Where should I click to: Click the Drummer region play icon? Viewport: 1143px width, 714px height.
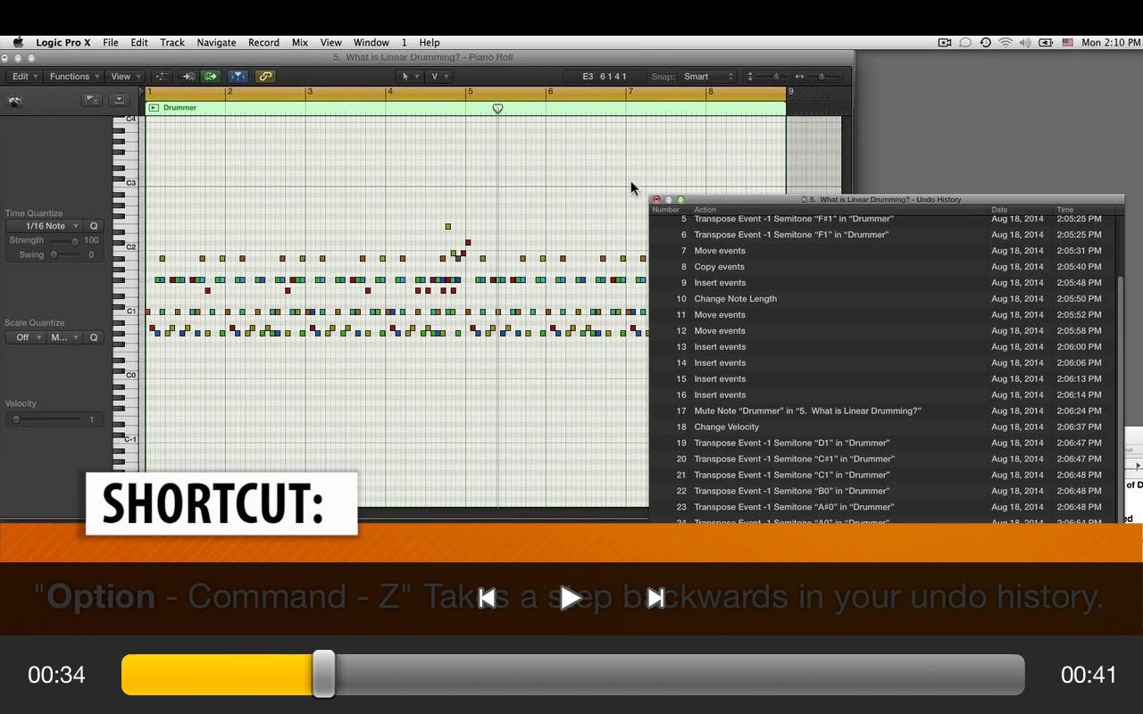pyautogui.click(x=154, y=108)
